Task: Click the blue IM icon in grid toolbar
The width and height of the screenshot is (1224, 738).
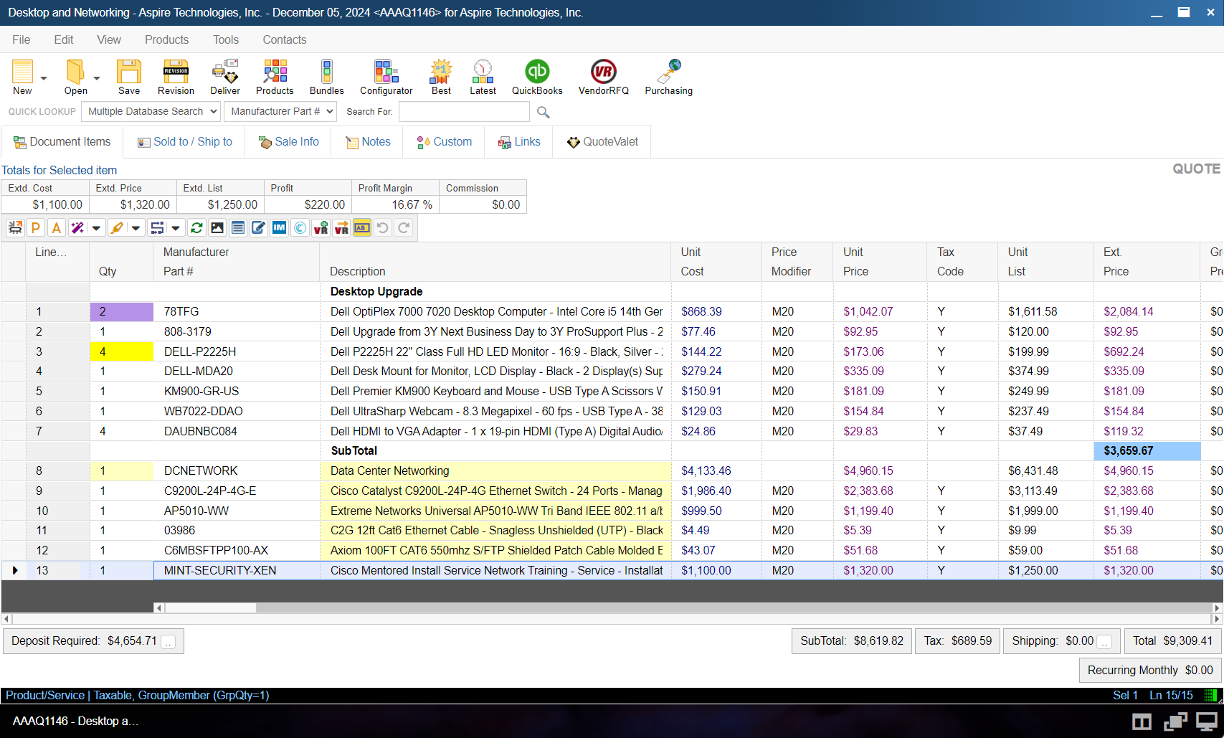Action: (x=279, y=228)
